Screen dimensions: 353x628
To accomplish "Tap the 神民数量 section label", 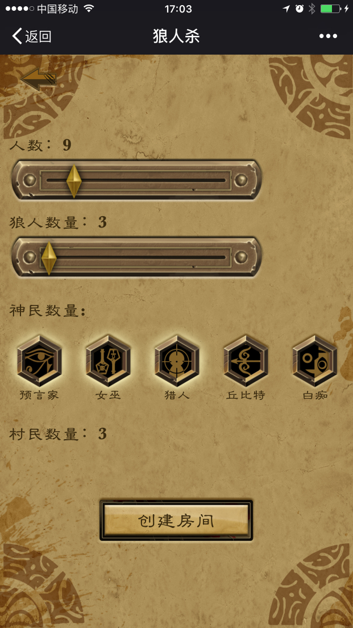I will coord(48,311).
